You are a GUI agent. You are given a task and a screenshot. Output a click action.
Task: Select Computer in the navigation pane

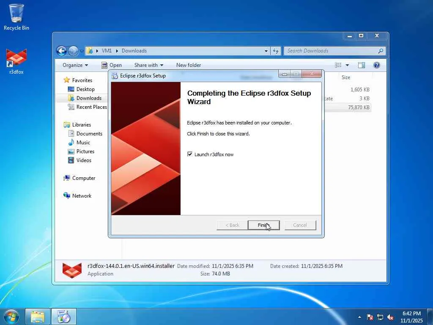[83, 178]
